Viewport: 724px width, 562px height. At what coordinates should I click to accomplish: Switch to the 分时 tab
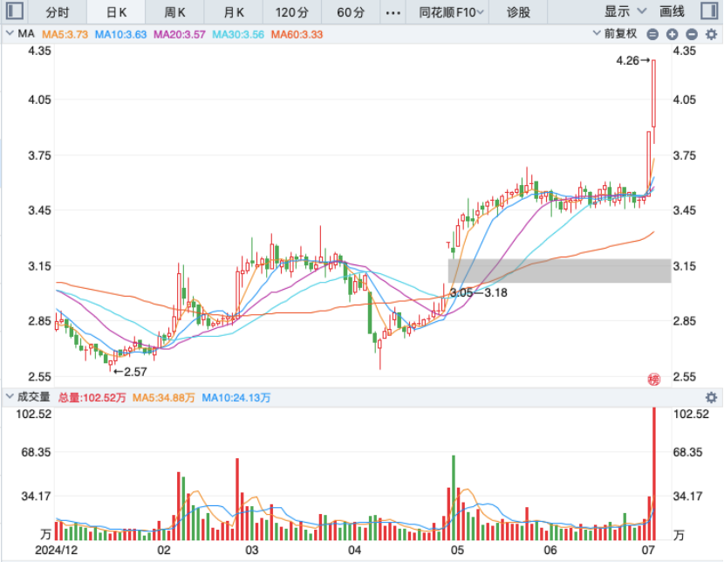[58, 12]
